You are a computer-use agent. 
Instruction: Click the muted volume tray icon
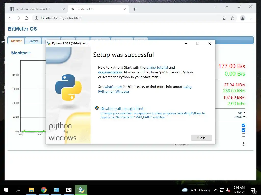228,190
